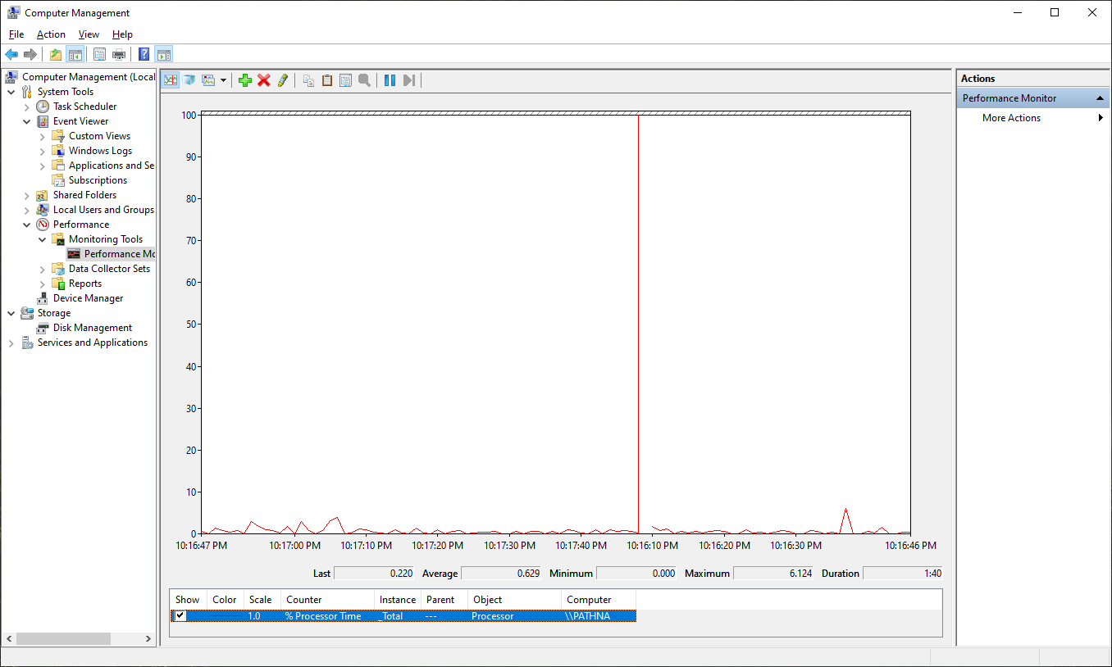Expand the Services and Applications node

point(11,343)
